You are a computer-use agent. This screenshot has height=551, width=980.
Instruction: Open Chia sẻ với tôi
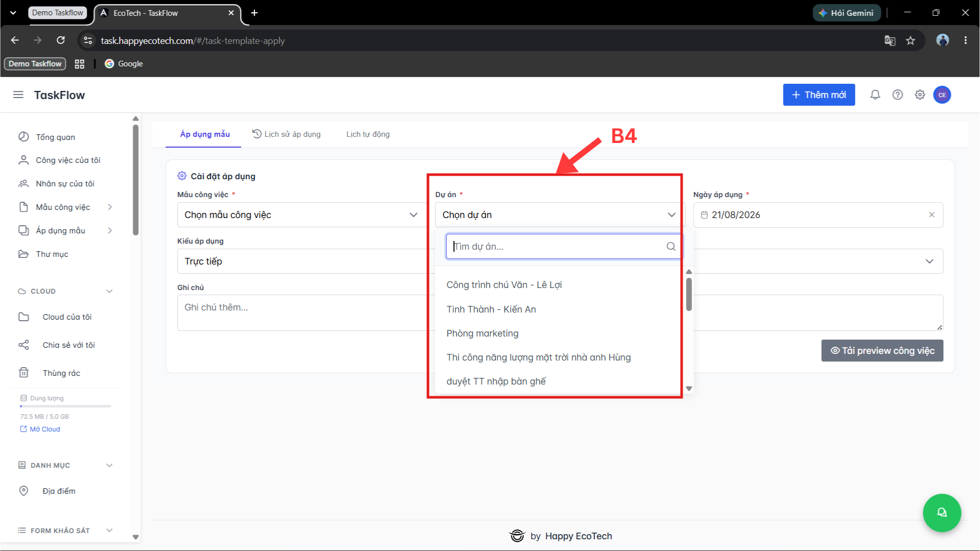[68, 345]
